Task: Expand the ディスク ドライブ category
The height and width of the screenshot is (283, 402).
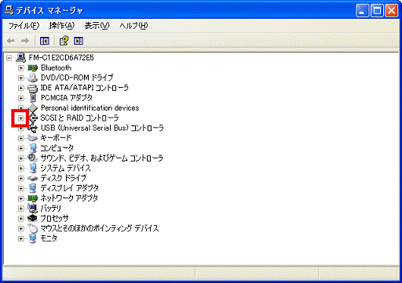Action: [21, 179]
